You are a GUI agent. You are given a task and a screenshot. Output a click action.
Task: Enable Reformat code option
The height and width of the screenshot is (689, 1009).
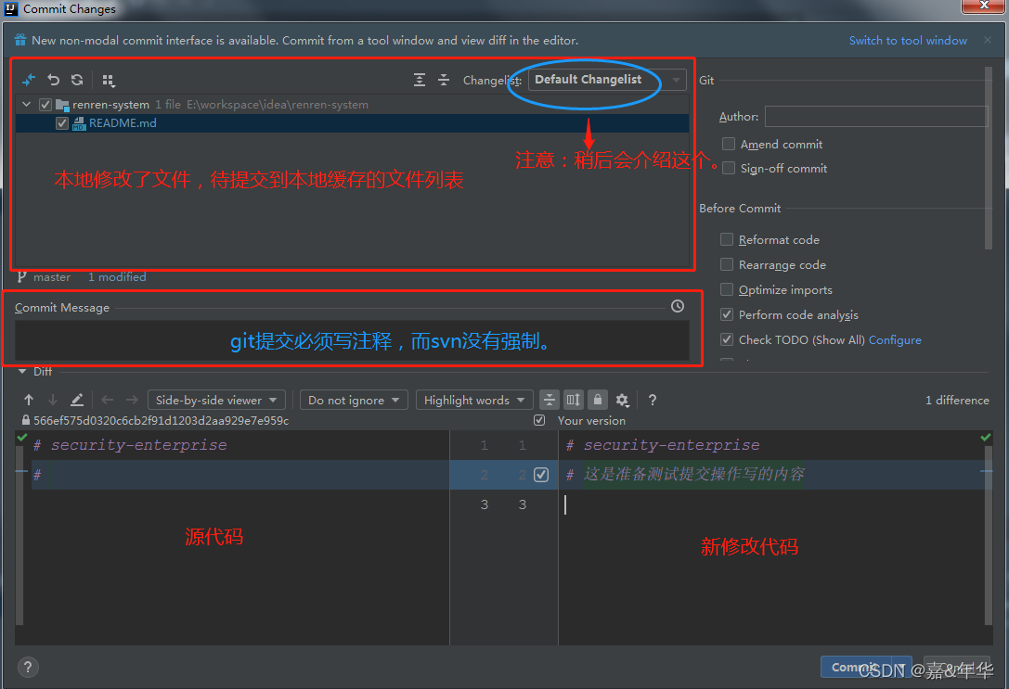[727, 239]
